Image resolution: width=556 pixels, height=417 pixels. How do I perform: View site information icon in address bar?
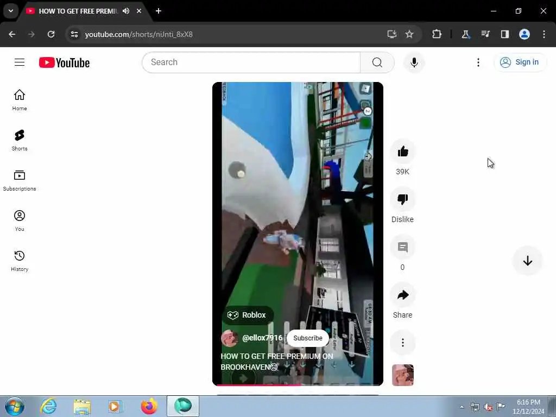tap(74, 34)
